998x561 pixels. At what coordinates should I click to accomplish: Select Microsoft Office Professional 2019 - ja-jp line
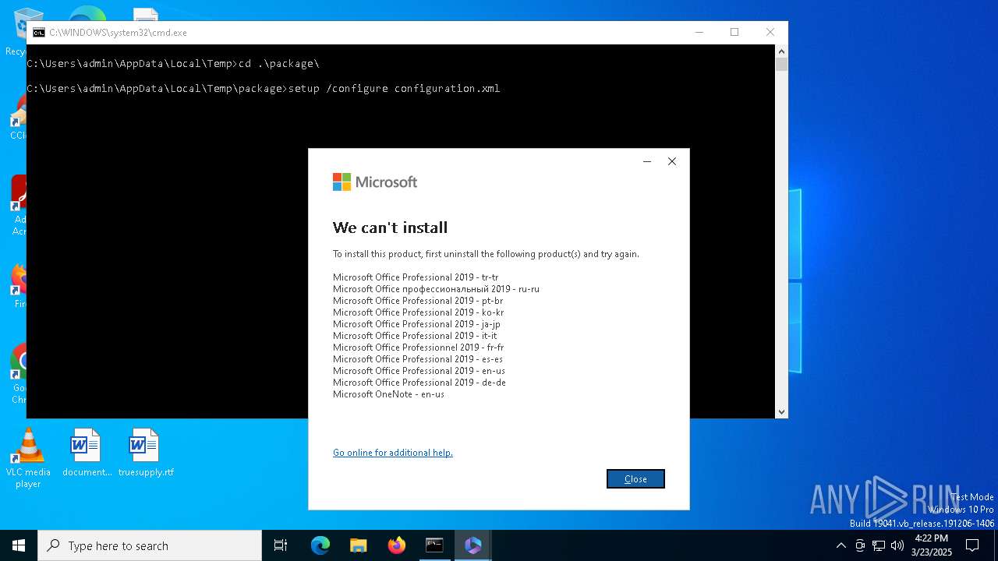[x=416, y=324]
